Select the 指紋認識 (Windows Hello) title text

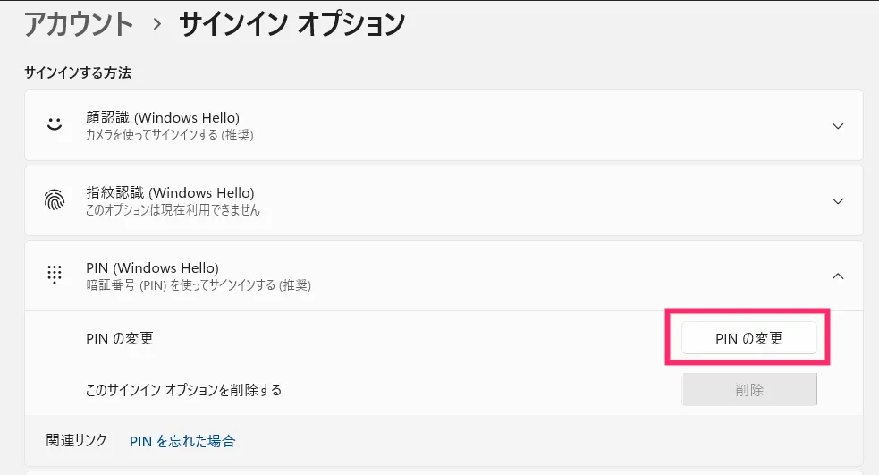(x=169, y=192)
